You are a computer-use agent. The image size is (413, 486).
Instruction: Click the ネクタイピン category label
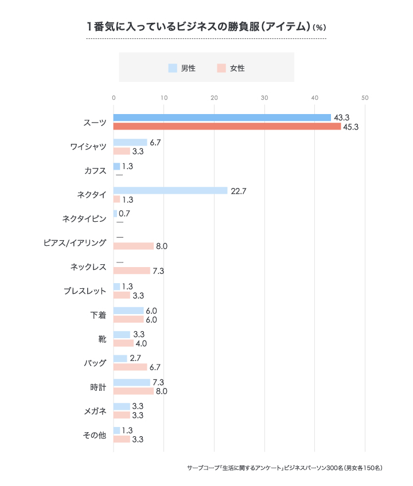point(84,219)
